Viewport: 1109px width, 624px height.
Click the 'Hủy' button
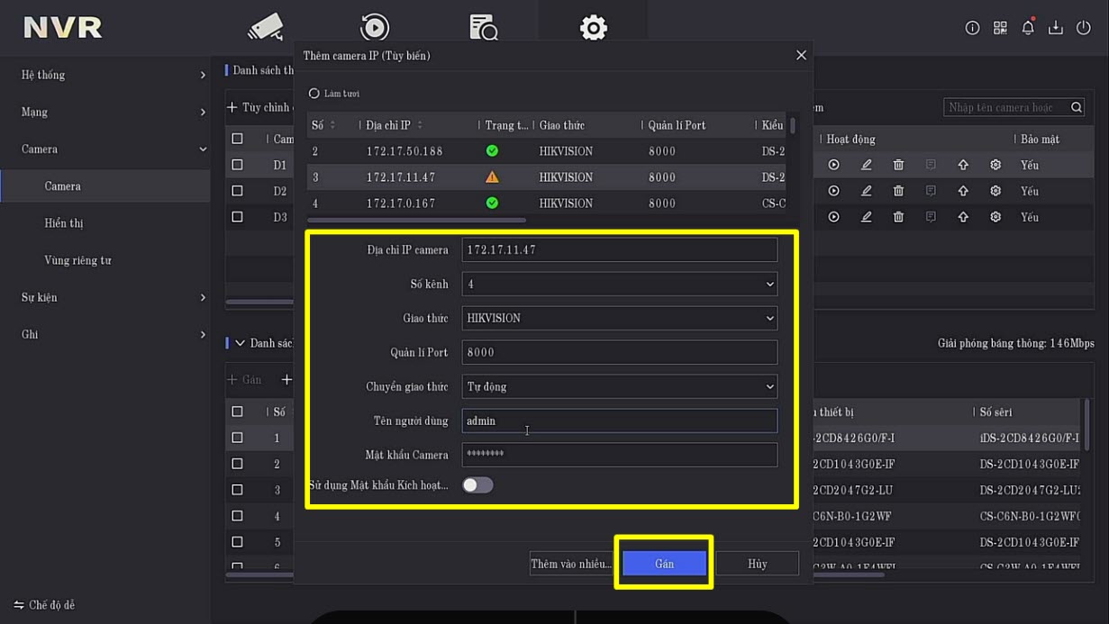click(757, 564)
